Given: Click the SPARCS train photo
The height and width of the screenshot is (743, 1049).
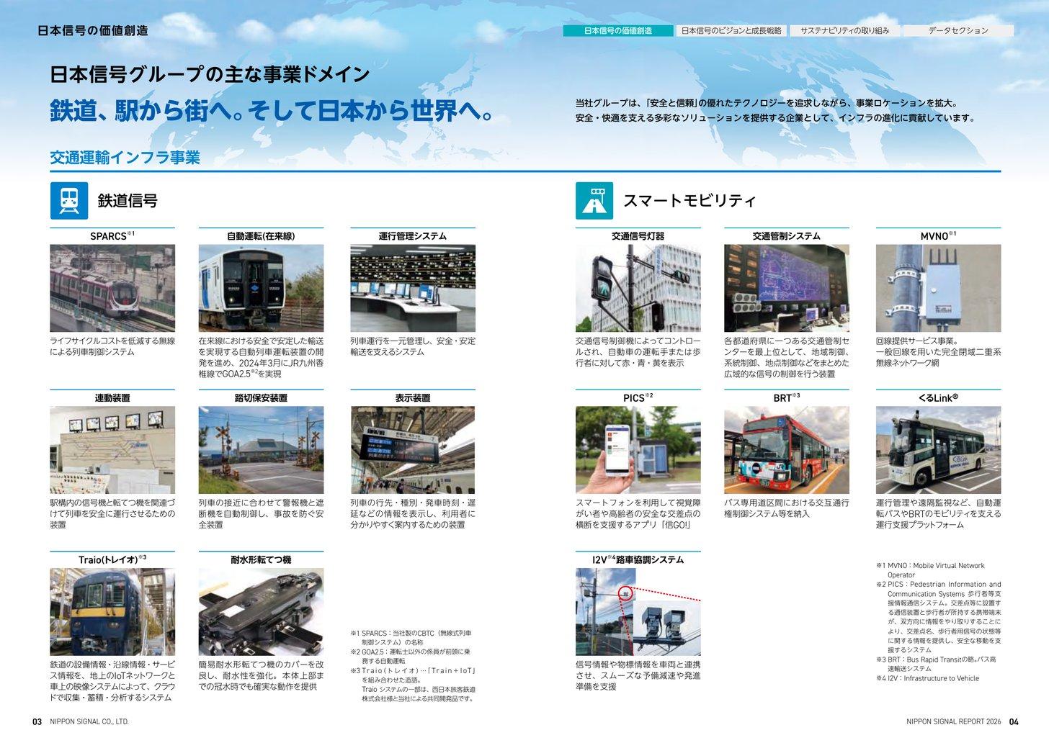Looking at the screenshot, I should pos(112,288).
